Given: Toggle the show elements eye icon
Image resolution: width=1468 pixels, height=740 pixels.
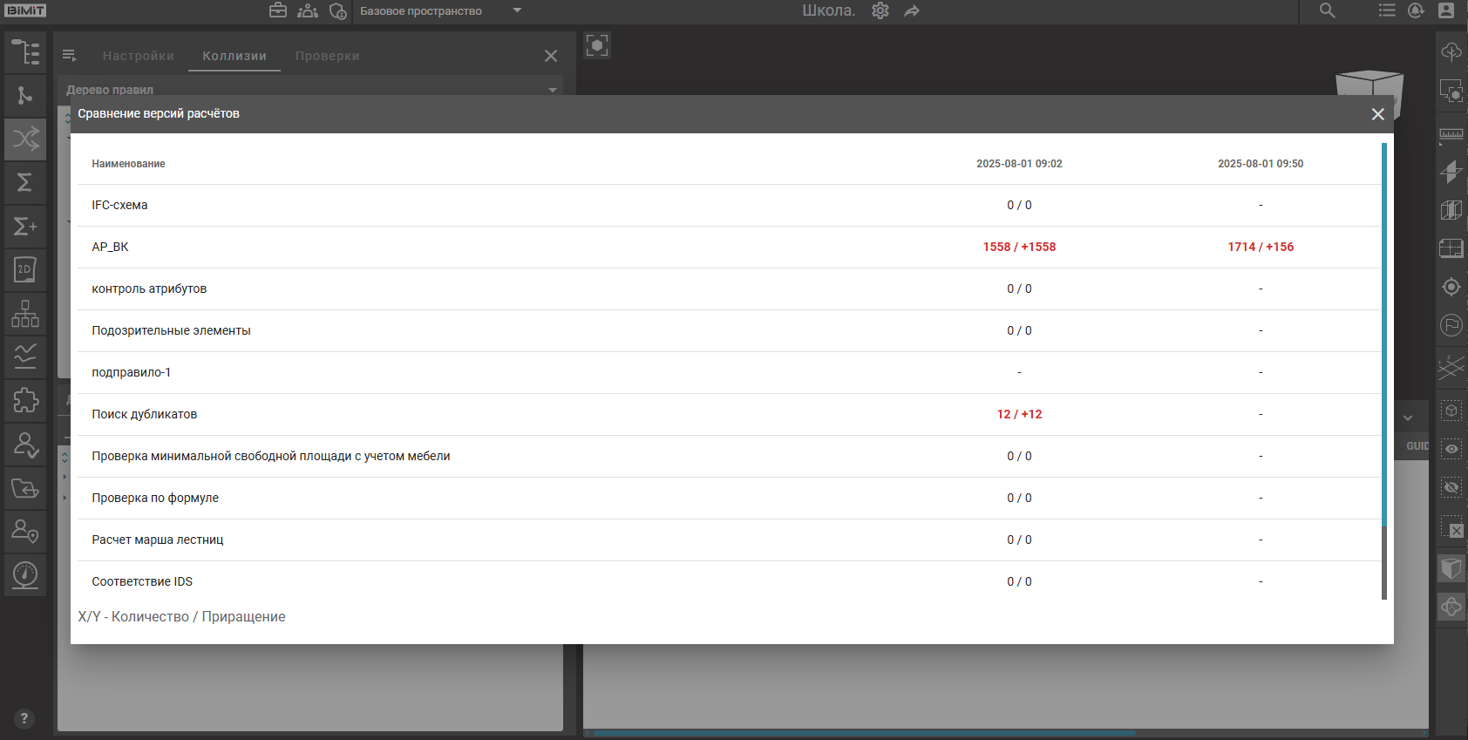Looking at the screenshot, I should pos(1451,449).
